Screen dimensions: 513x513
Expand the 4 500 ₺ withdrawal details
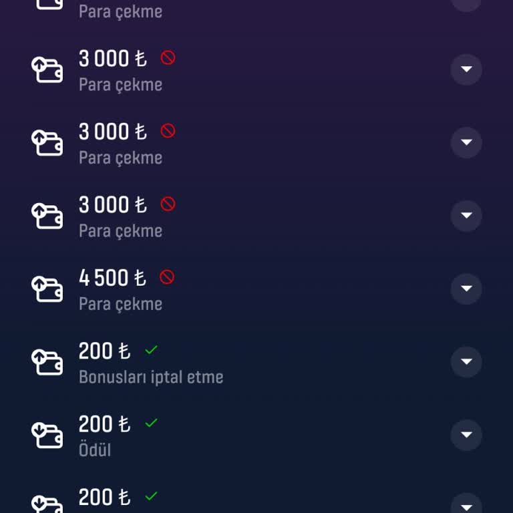(466, 289)
